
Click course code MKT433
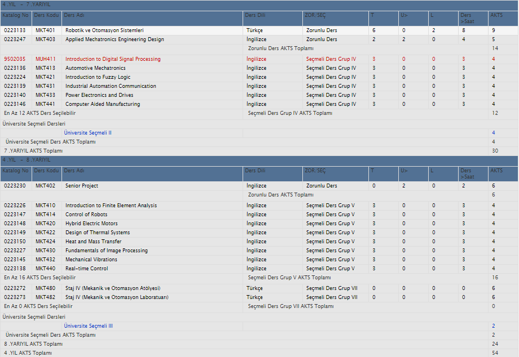(x=45, y=95)
